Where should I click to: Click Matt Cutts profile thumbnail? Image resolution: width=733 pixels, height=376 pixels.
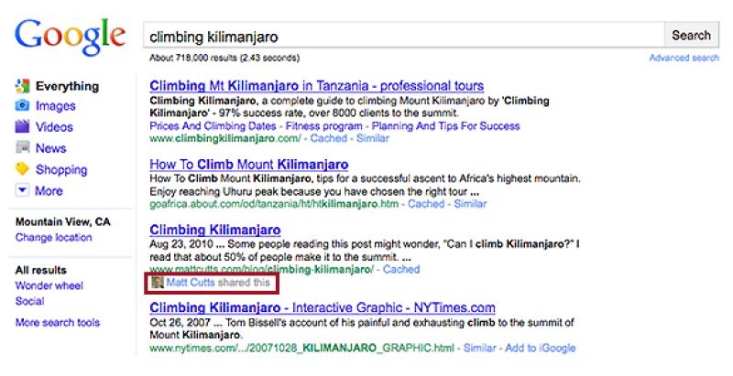158,284
